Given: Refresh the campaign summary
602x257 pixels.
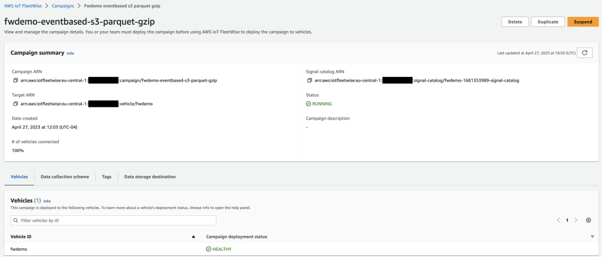Looking at the screenshot, I should (x=584, y=53).
